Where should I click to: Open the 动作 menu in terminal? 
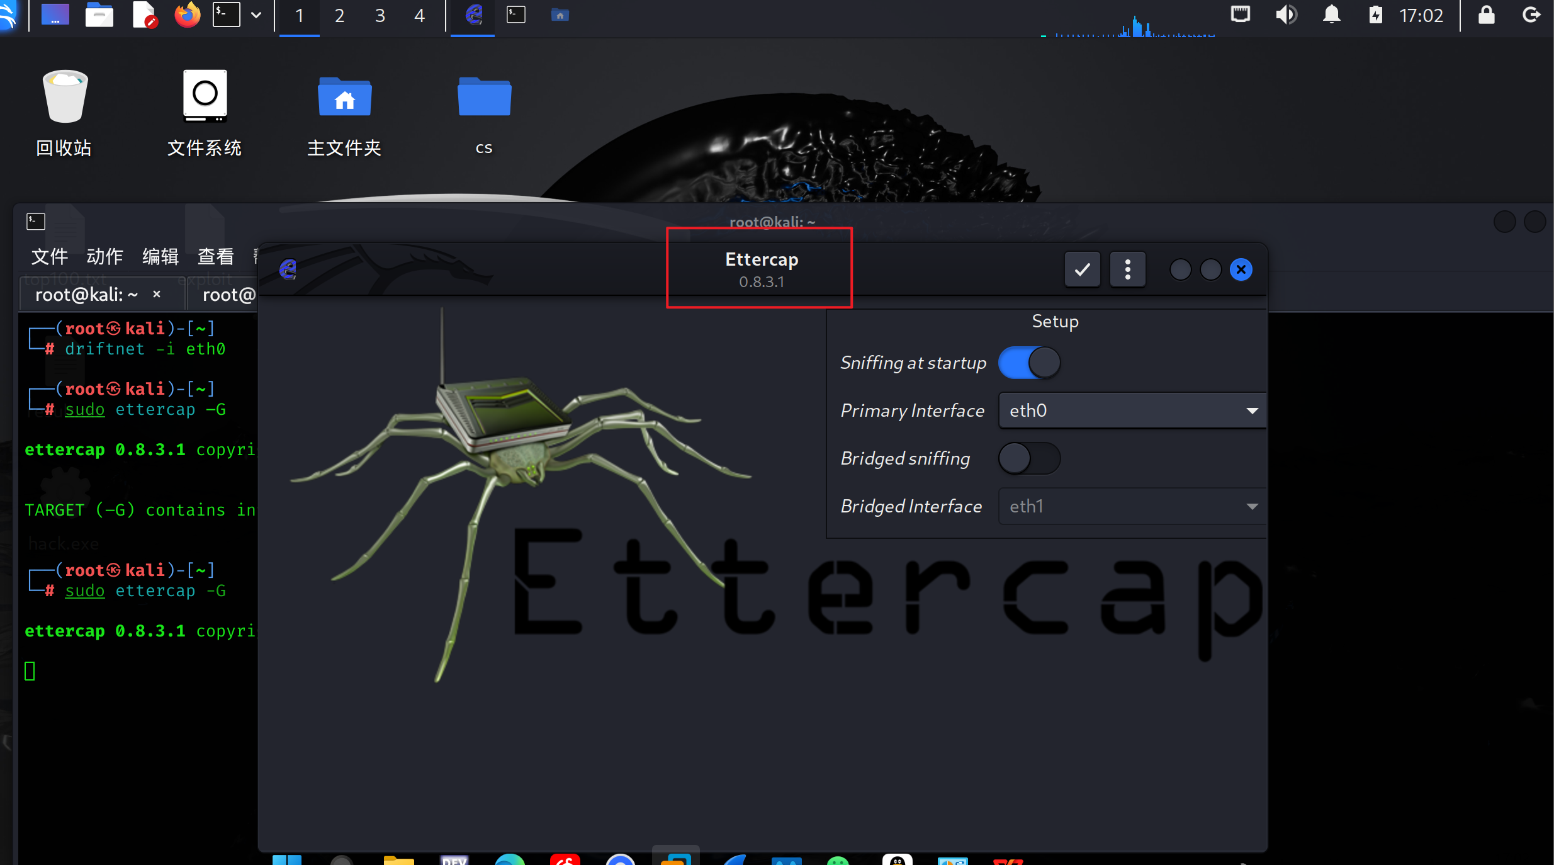click(x=105, y=256)
